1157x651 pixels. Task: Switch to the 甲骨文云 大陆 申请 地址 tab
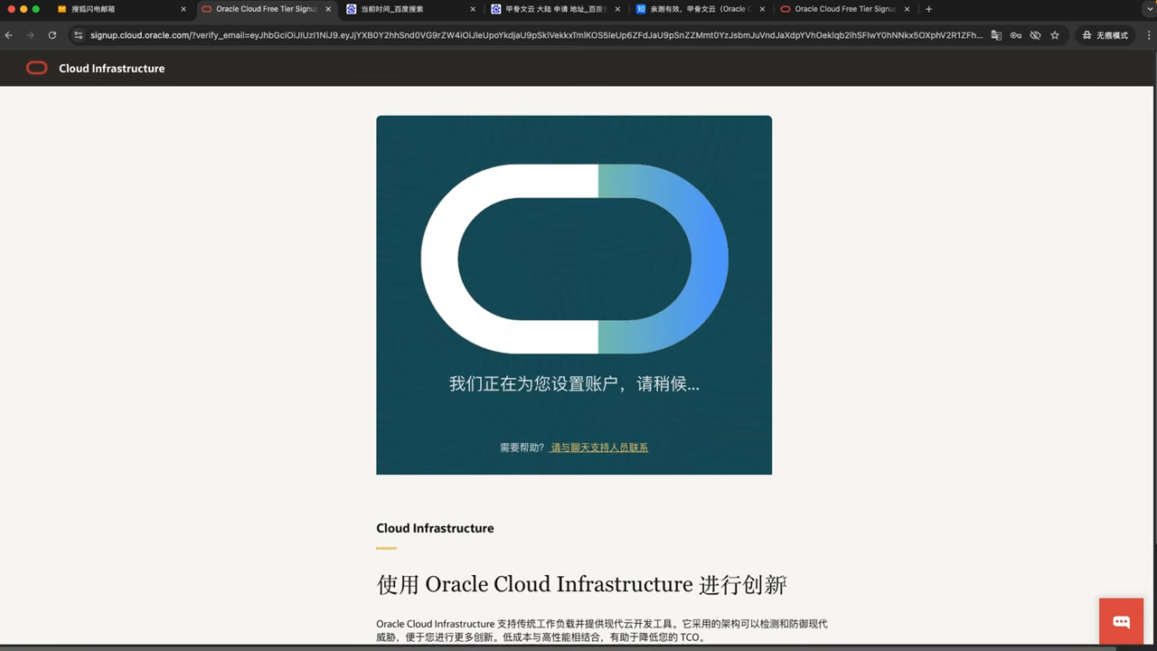[555, 9]
